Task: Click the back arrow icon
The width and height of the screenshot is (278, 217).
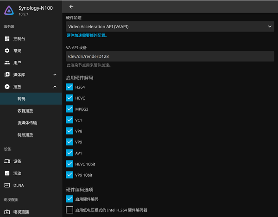Action: point(71,7)
